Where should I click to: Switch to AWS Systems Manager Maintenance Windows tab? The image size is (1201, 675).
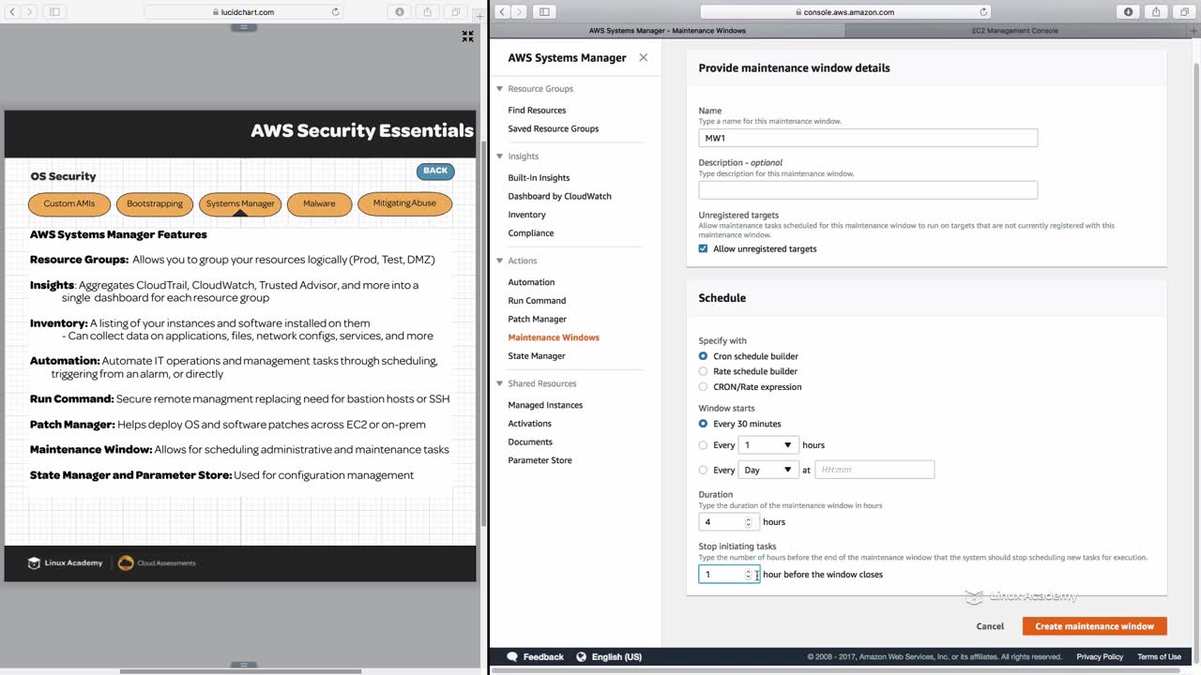pyautogui.click(x=667, y=31)
